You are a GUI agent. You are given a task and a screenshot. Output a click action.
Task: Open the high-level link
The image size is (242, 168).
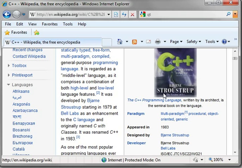tap(79, 88)
